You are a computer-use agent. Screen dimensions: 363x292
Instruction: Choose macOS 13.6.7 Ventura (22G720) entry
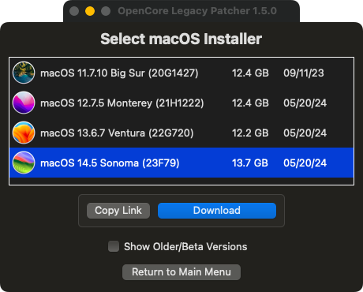(181, 133)
